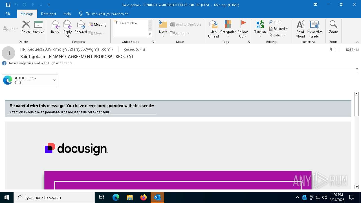The image size is (361, 203).
Task: Click recipient Cocker, Daniel
Action: (x=135, y=50)
